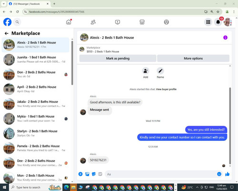This screenshot has width=238, height=191.
Task: Click the 'Yes, are you still interested?' bubble
Action: tap(206, 130)
